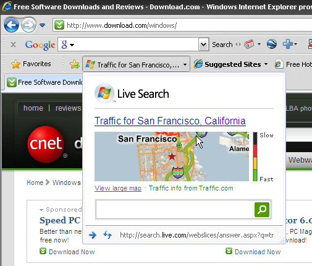Click the Home breadcrumb link

[x=35, y=182]
